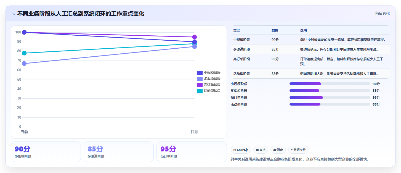Screen dimensions: 401x173
Task: Select the 85分 多渠道阶段 data card
Action: 119,152
